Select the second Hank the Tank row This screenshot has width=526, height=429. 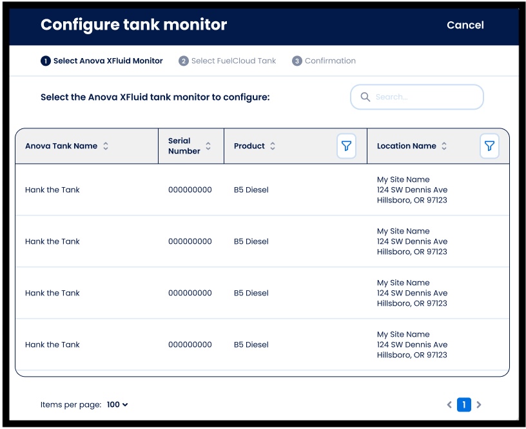262,241
